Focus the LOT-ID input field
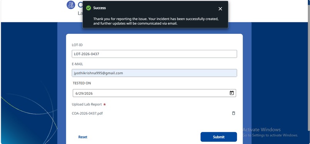310x144 pixels. (154, 54)
